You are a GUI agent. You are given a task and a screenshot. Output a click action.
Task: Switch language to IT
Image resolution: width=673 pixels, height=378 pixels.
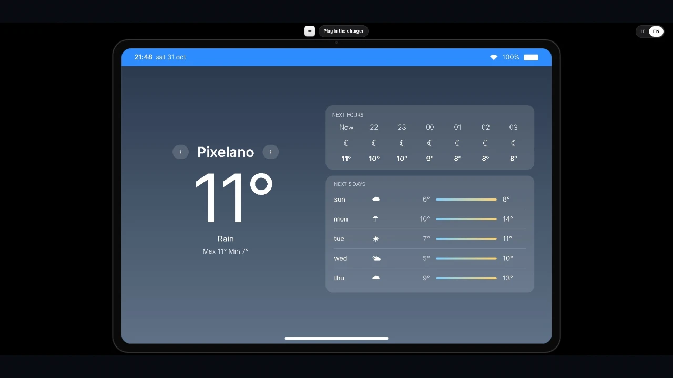click(x=643, y=31)
